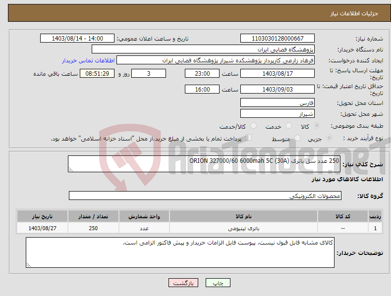
Task: Click the اطلاعات کالاهای مورد نیاز heading
Action: (x=347, y=179)
